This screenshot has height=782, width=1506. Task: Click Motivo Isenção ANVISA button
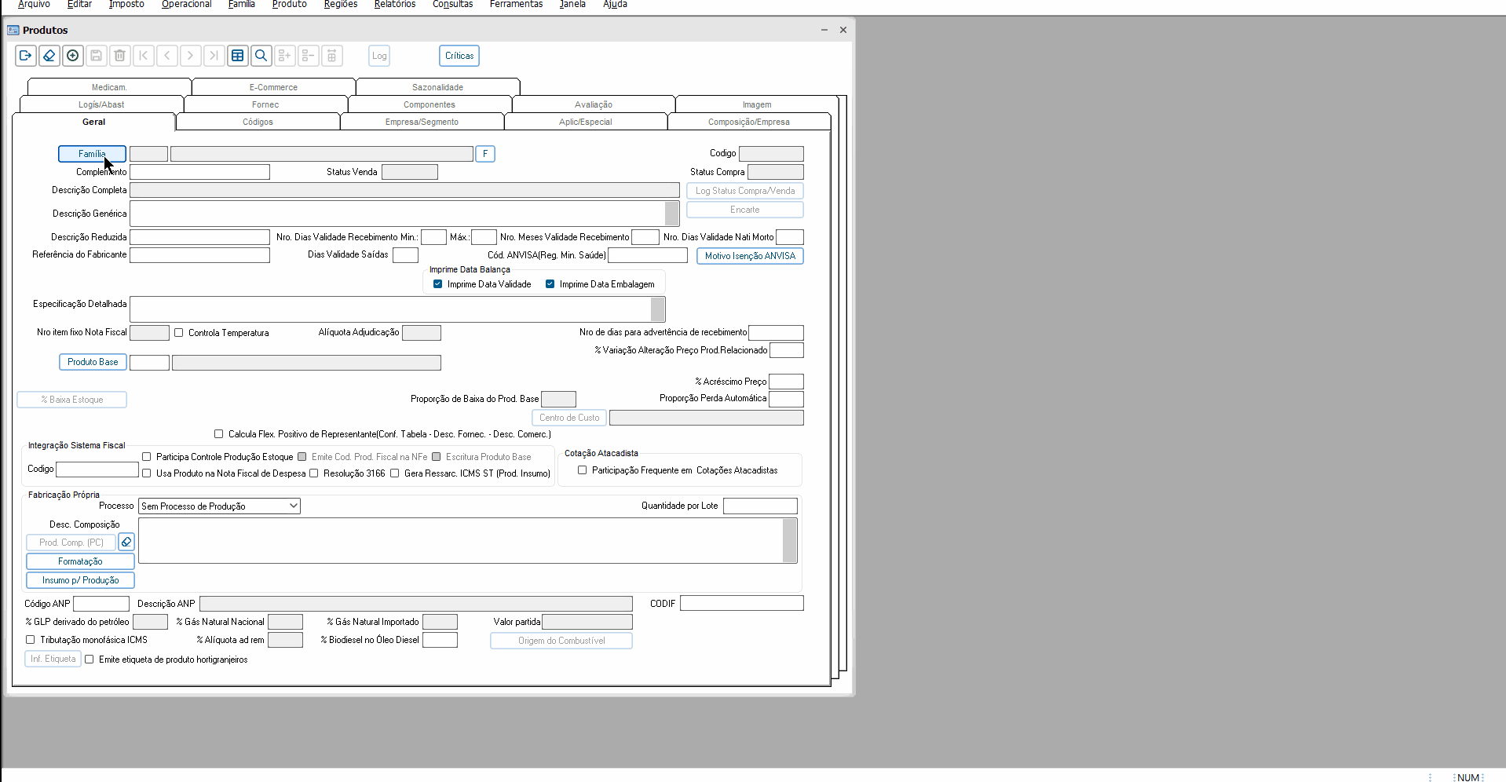(750, 256)
